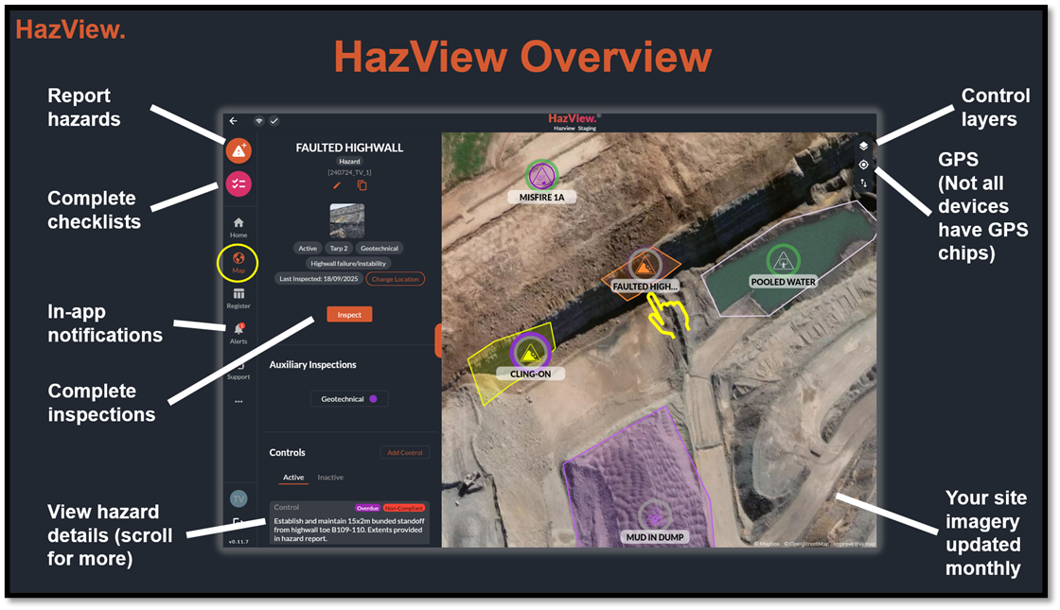Collapse the hazard details side panel handle
The image size is (1060, 610).
[x=438, y=340]
